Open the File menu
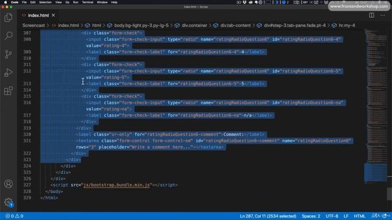Viewport: 392px width, 220px height. click(24, 2)
